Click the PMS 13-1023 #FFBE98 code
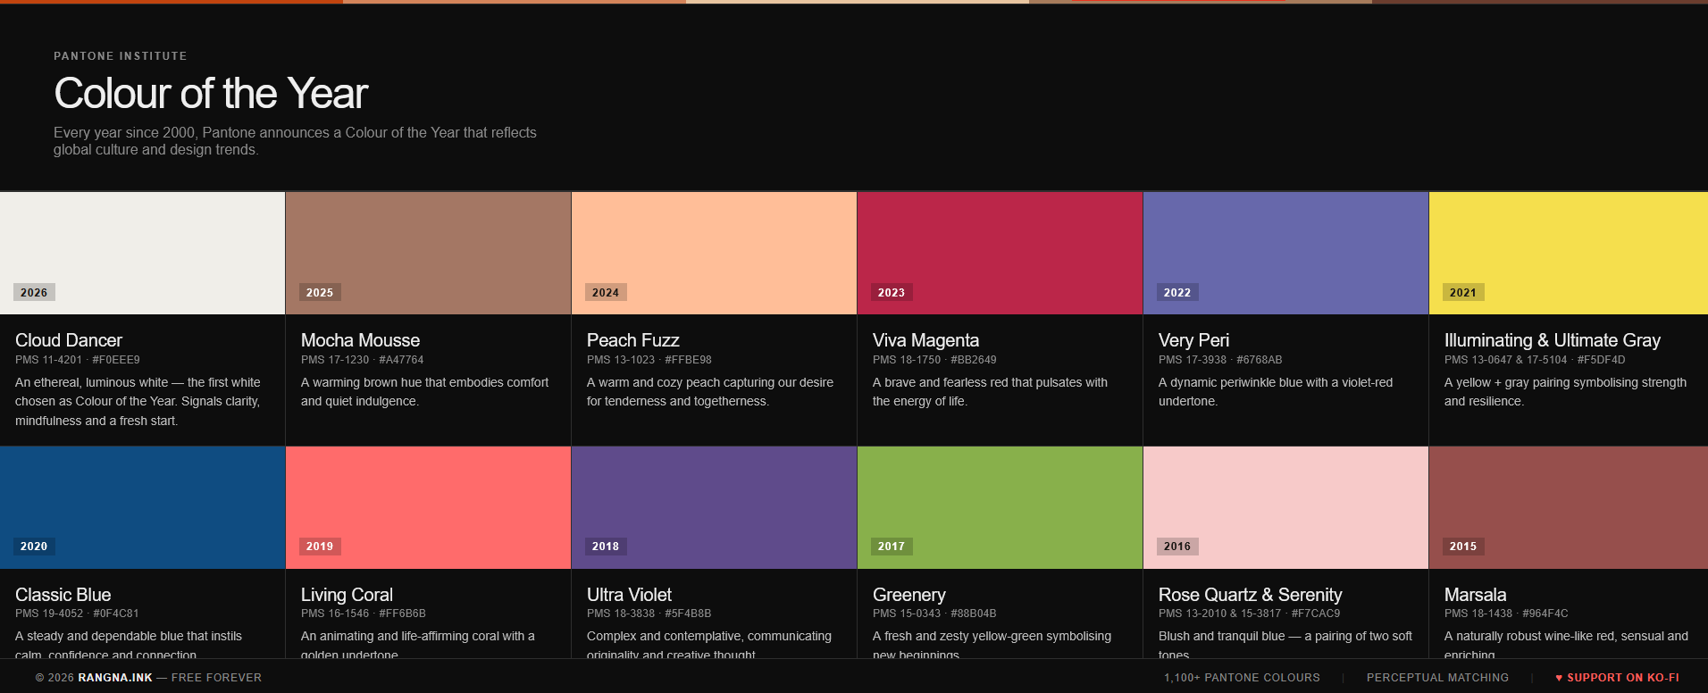 pyautogui.click(x=649, y=360)
